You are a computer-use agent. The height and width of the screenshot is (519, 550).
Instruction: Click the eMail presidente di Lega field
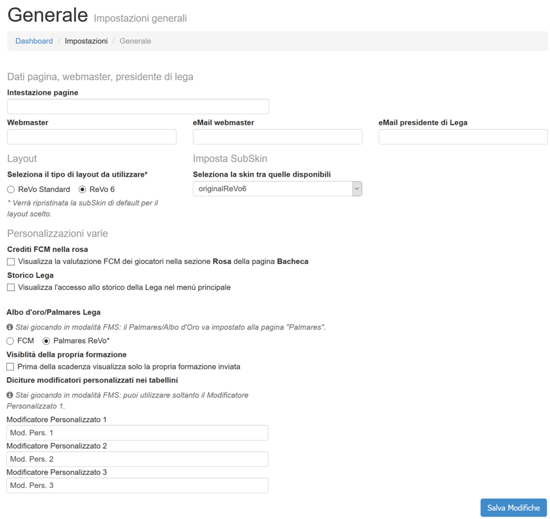click(x=463, y=136)
